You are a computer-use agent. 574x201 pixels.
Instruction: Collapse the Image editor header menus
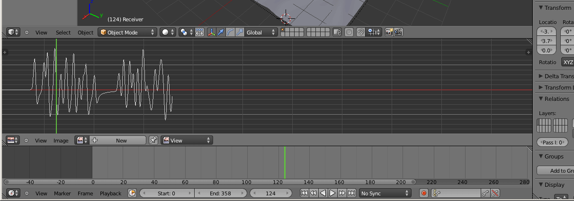27,140
